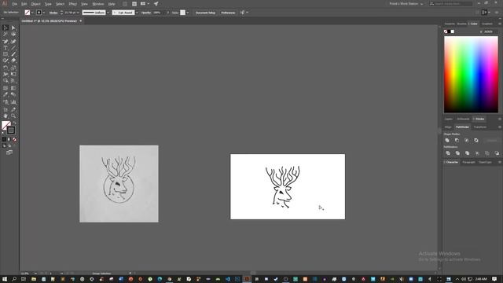Screen dimensions: 503x283
Task: Select the Lasso tool
Action: (x=13, y=34)
